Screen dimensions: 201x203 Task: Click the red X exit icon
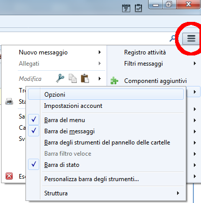pyautogui.click(x=9, y=176)
